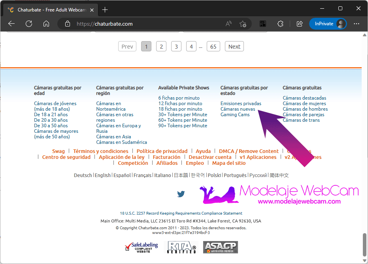Open the 'De 30 a 50 años' link
368x264 pixels.
click(x=51, y=126)
